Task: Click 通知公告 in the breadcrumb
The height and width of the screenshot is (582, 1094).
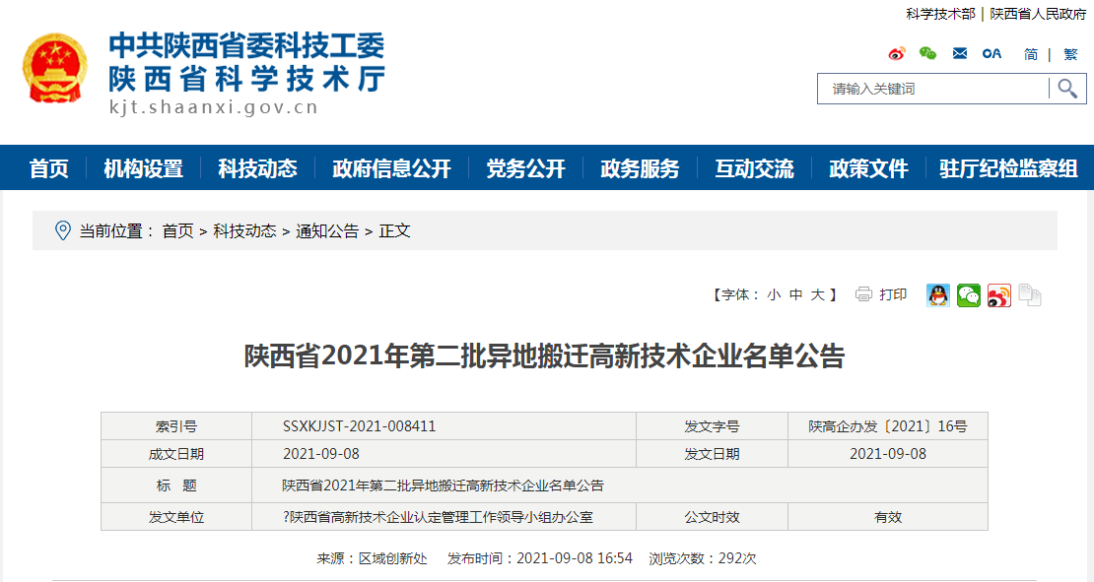Action: pyautogui.click(x=327, y=231)
